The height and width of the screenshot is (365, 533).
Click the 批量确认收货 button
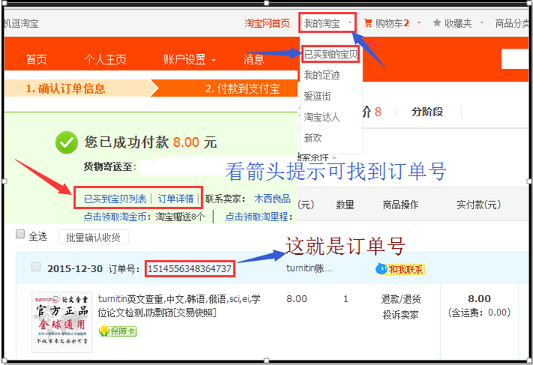tap(94, 237)
